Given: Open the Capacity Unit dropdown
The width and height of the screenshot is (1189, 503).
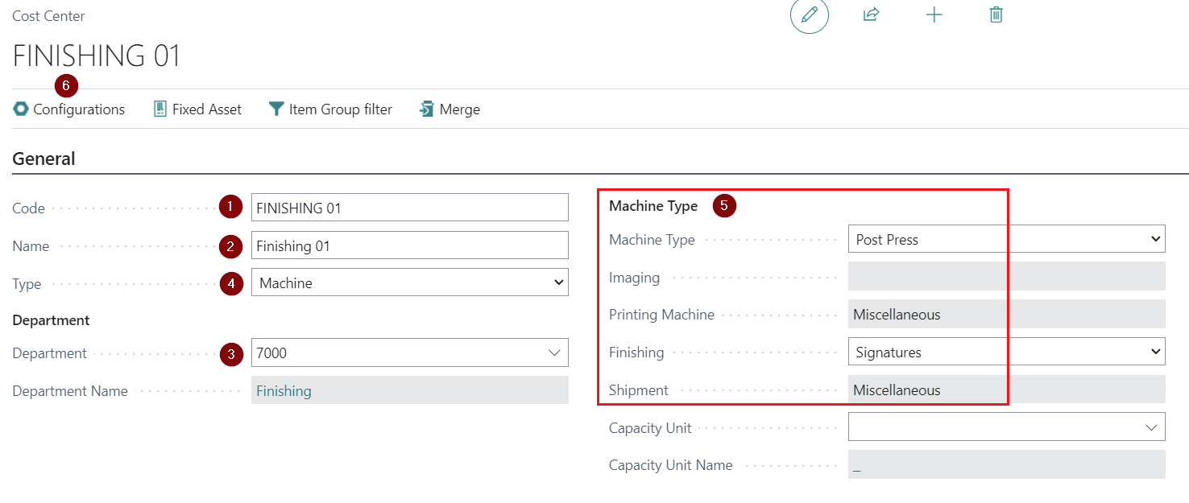Looking at the screenshot, I should click(1007, 427).
